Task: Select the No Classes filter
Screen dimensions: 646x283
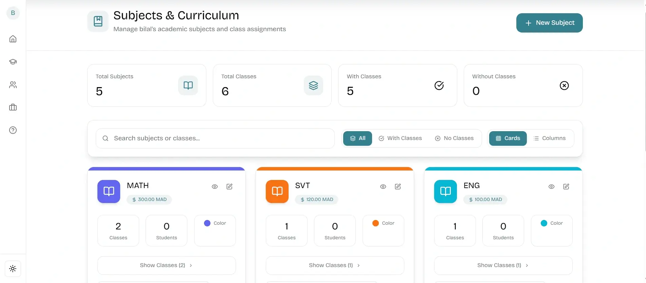Action: 454,138
